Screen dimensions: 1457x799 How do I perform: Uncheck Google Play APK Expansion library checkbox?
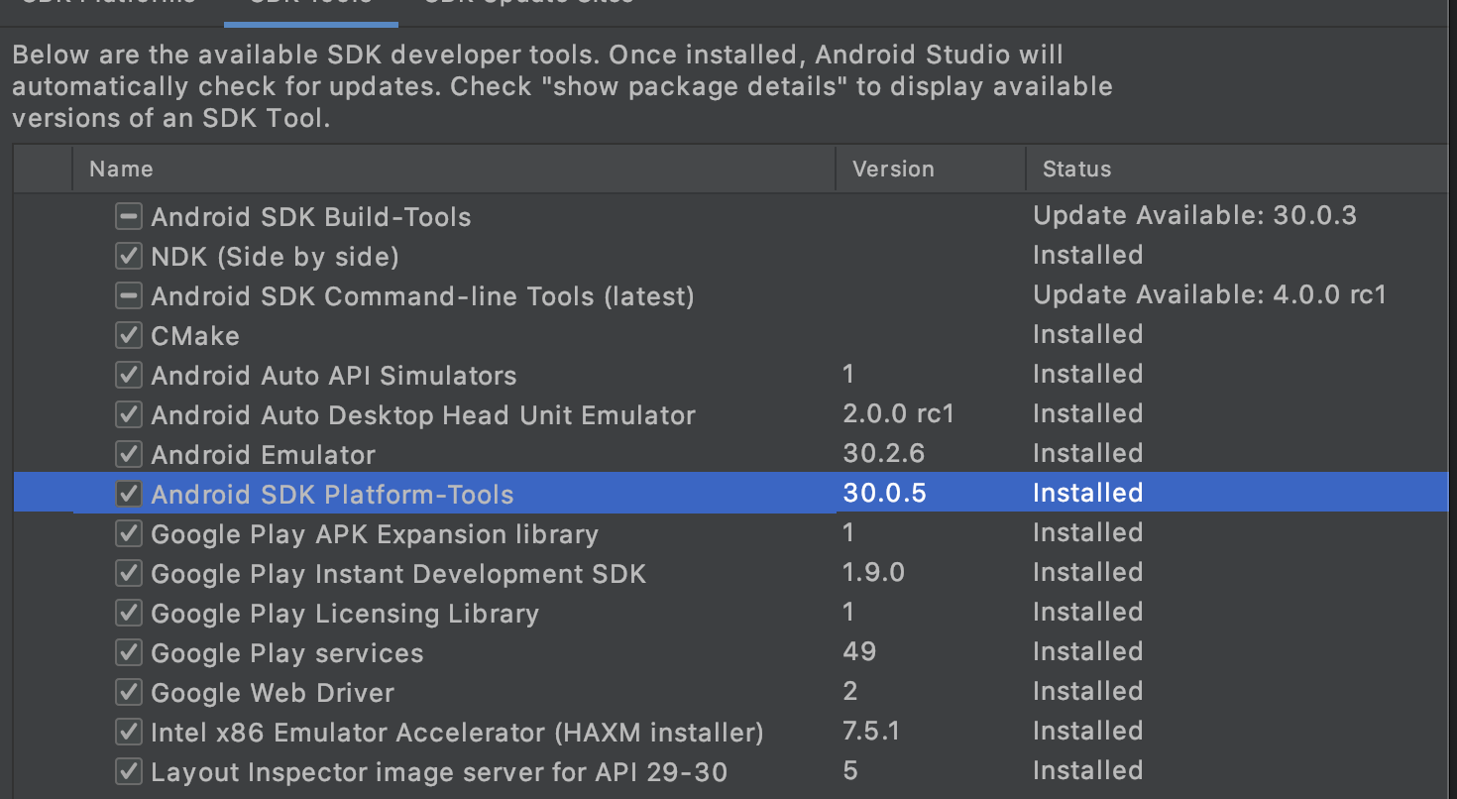(128, 533)
